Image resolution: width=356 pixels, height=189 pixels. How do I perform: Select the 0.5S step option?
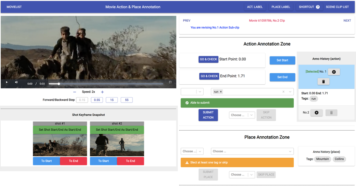(97, 100)
